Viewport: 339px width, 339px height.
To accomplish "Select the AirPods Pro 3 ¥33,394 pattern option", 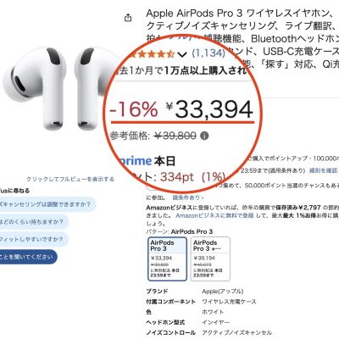I will tap(167, 259).
